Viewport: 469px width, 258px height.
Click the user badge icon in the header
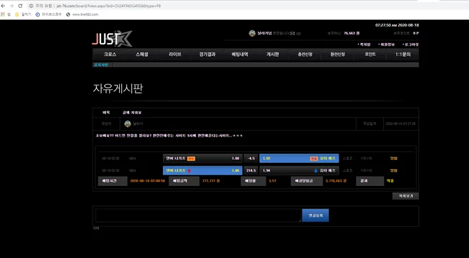[x=252, y=33]
